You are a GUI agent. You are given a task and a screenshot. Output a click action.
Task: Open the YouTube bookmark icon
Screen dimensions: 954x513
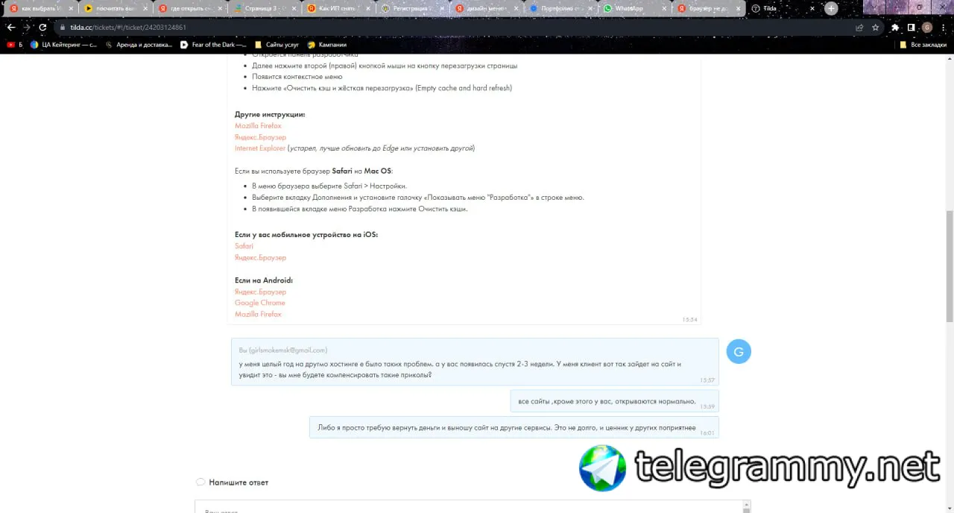click(x=10, y=45)
